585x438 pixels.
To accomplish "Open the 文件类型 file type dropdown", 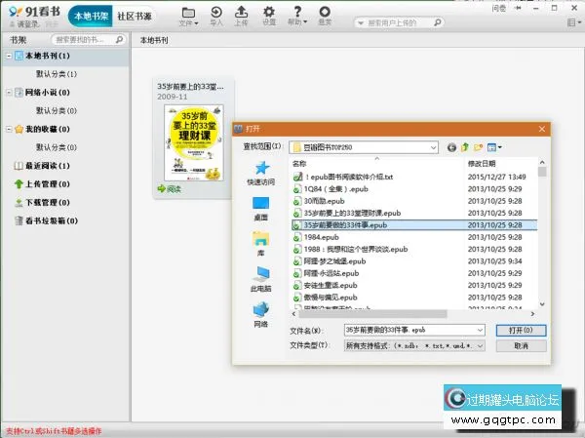I will [x=479, y=345].
